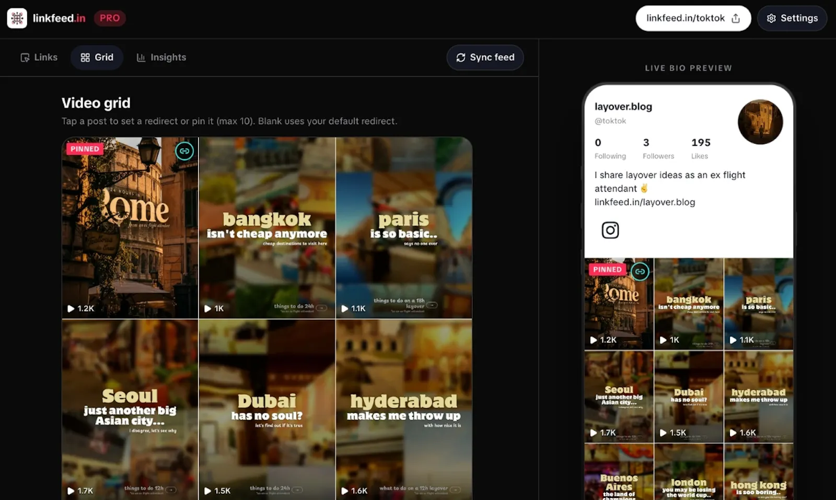Click the Grid tab icon
Screen dimensions: 836x500
tap(85, 57)
